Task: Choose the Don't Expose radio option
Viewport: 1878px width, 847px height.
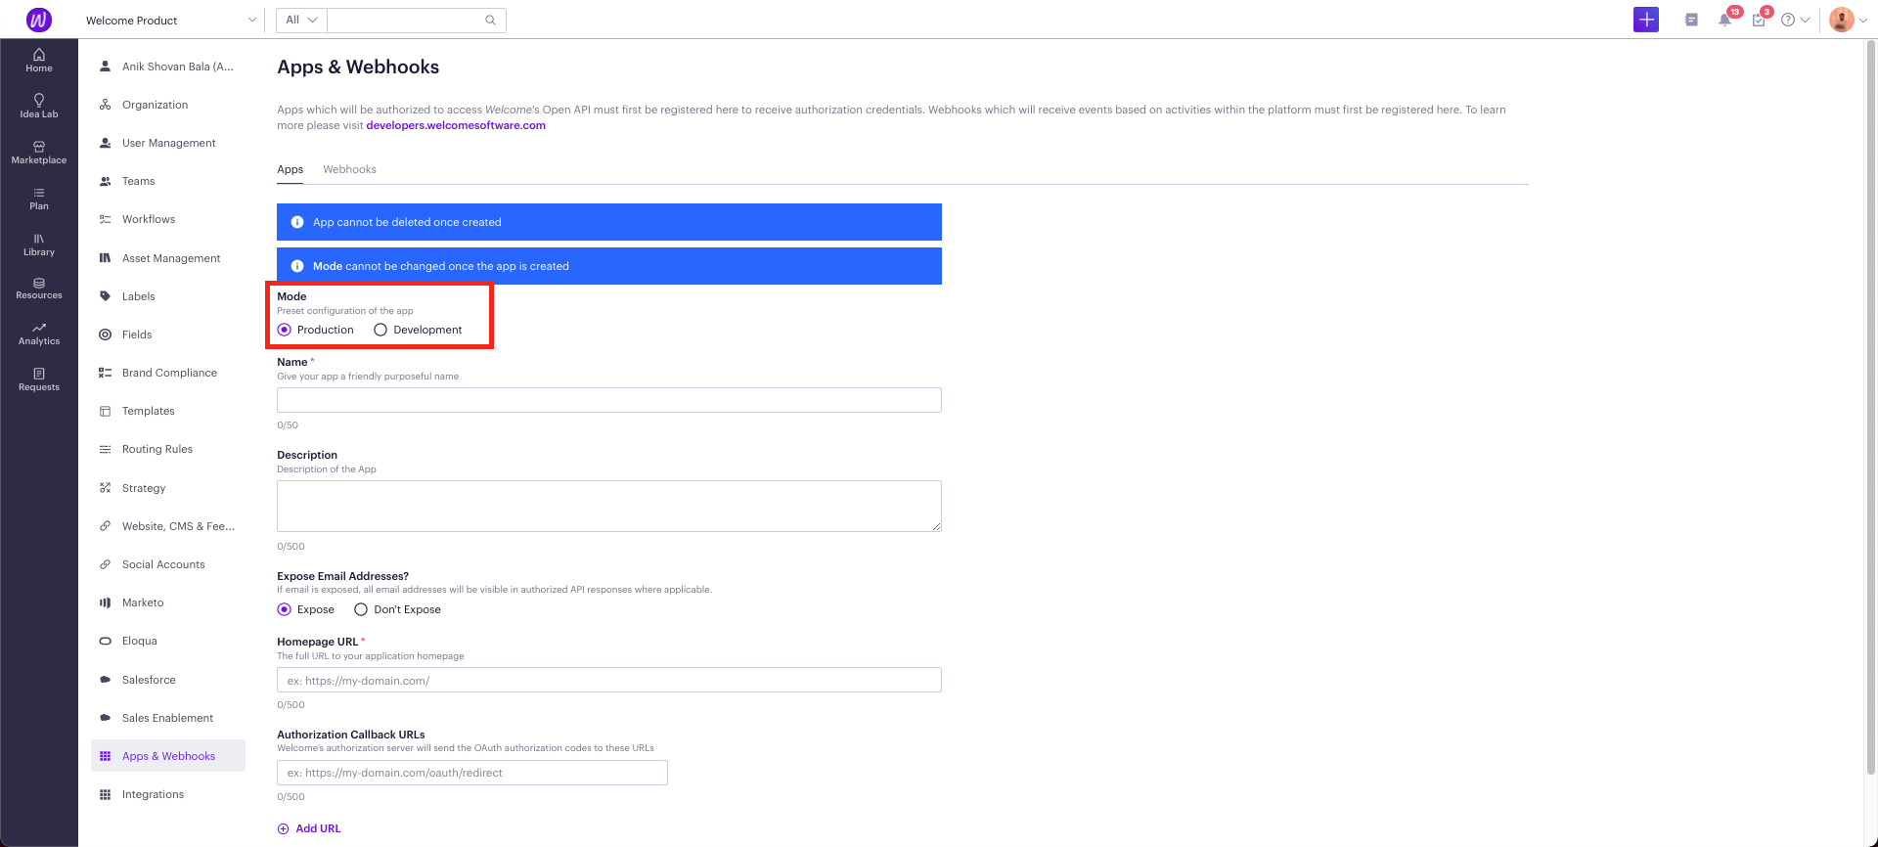Action: [361, 609]
